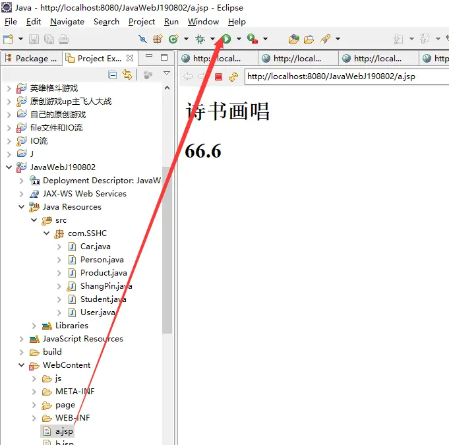Open the Search menu
Image resolution: width=449 pixels, height=445 pixels.
point(106,22)
